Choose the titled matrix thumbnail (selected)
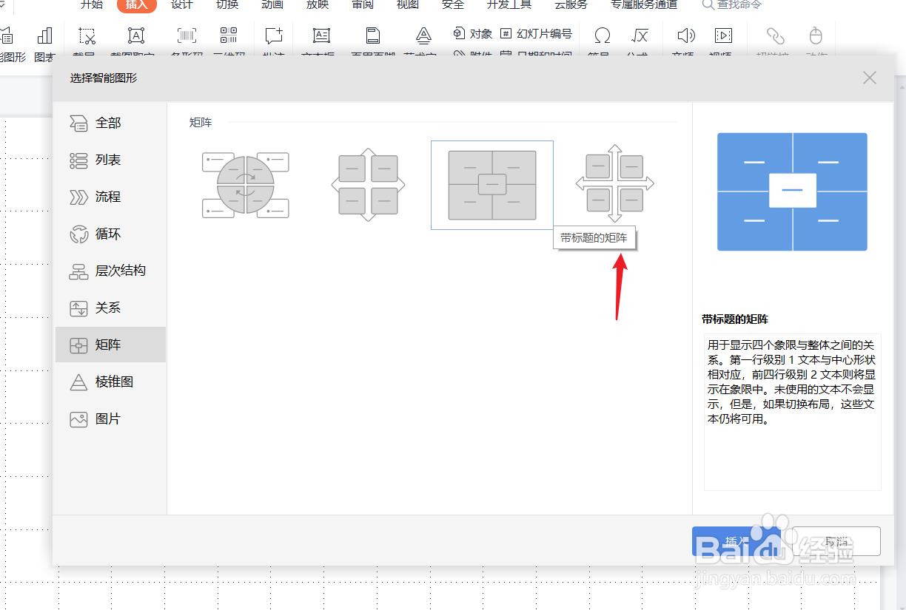 pos(492,185)
